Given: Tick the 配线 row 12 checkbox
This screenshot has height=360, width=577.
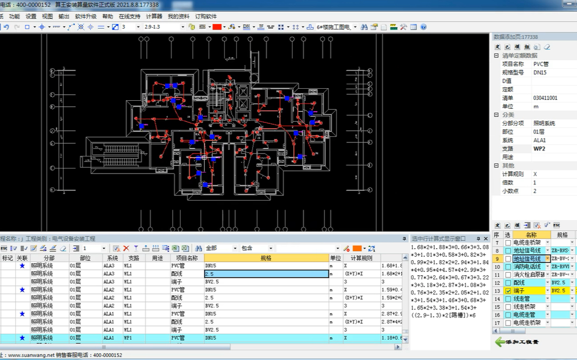Looking at the screenshot, I should (x=508, y=282).
